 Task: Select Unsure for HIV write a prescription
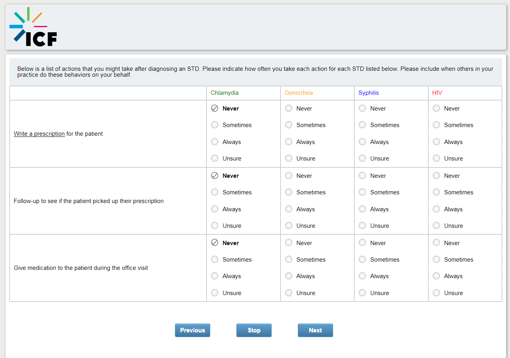click(436, 159)
